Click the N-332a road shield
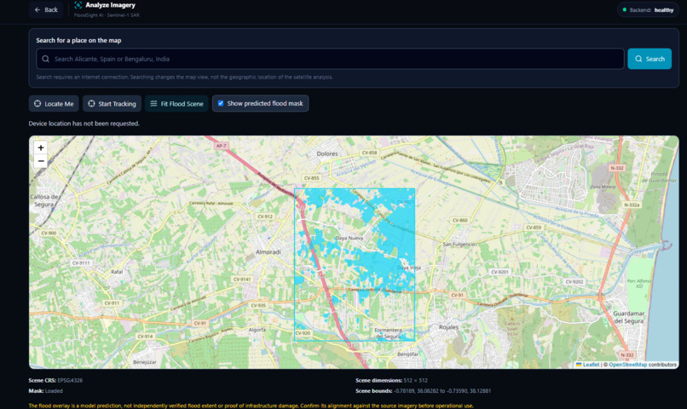Image resolution: width=687 pixels, height=409 pixels. pos(632,205)
